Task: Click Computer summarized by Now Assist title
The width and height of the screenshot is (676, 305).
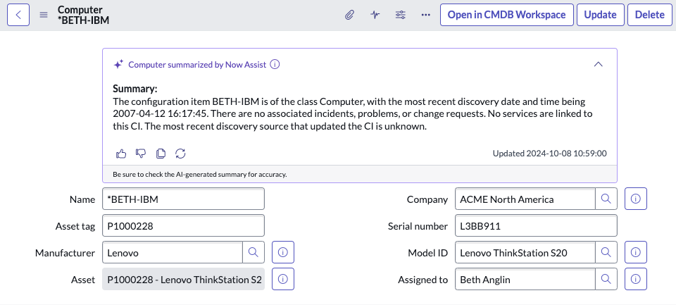Action: click(197, 65)
